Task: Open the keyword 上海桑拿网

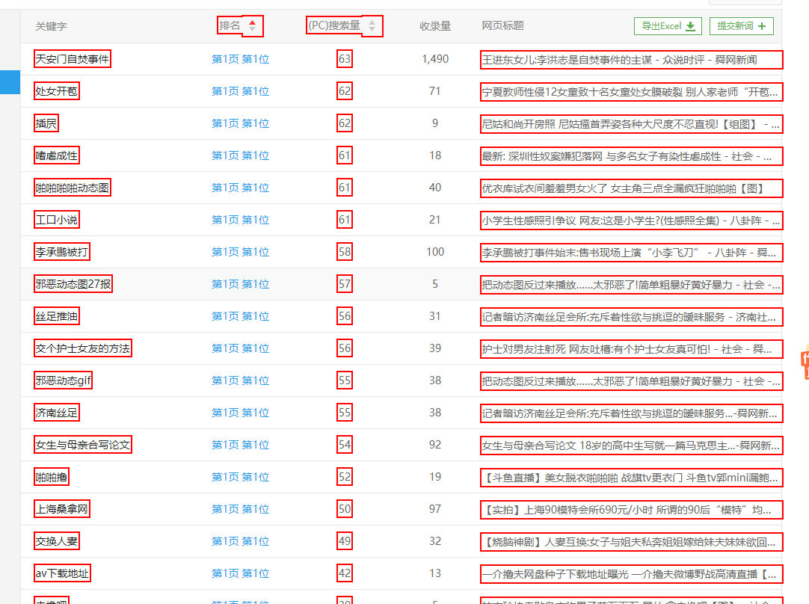Action: pyautogui.click(x=62, y=509)
